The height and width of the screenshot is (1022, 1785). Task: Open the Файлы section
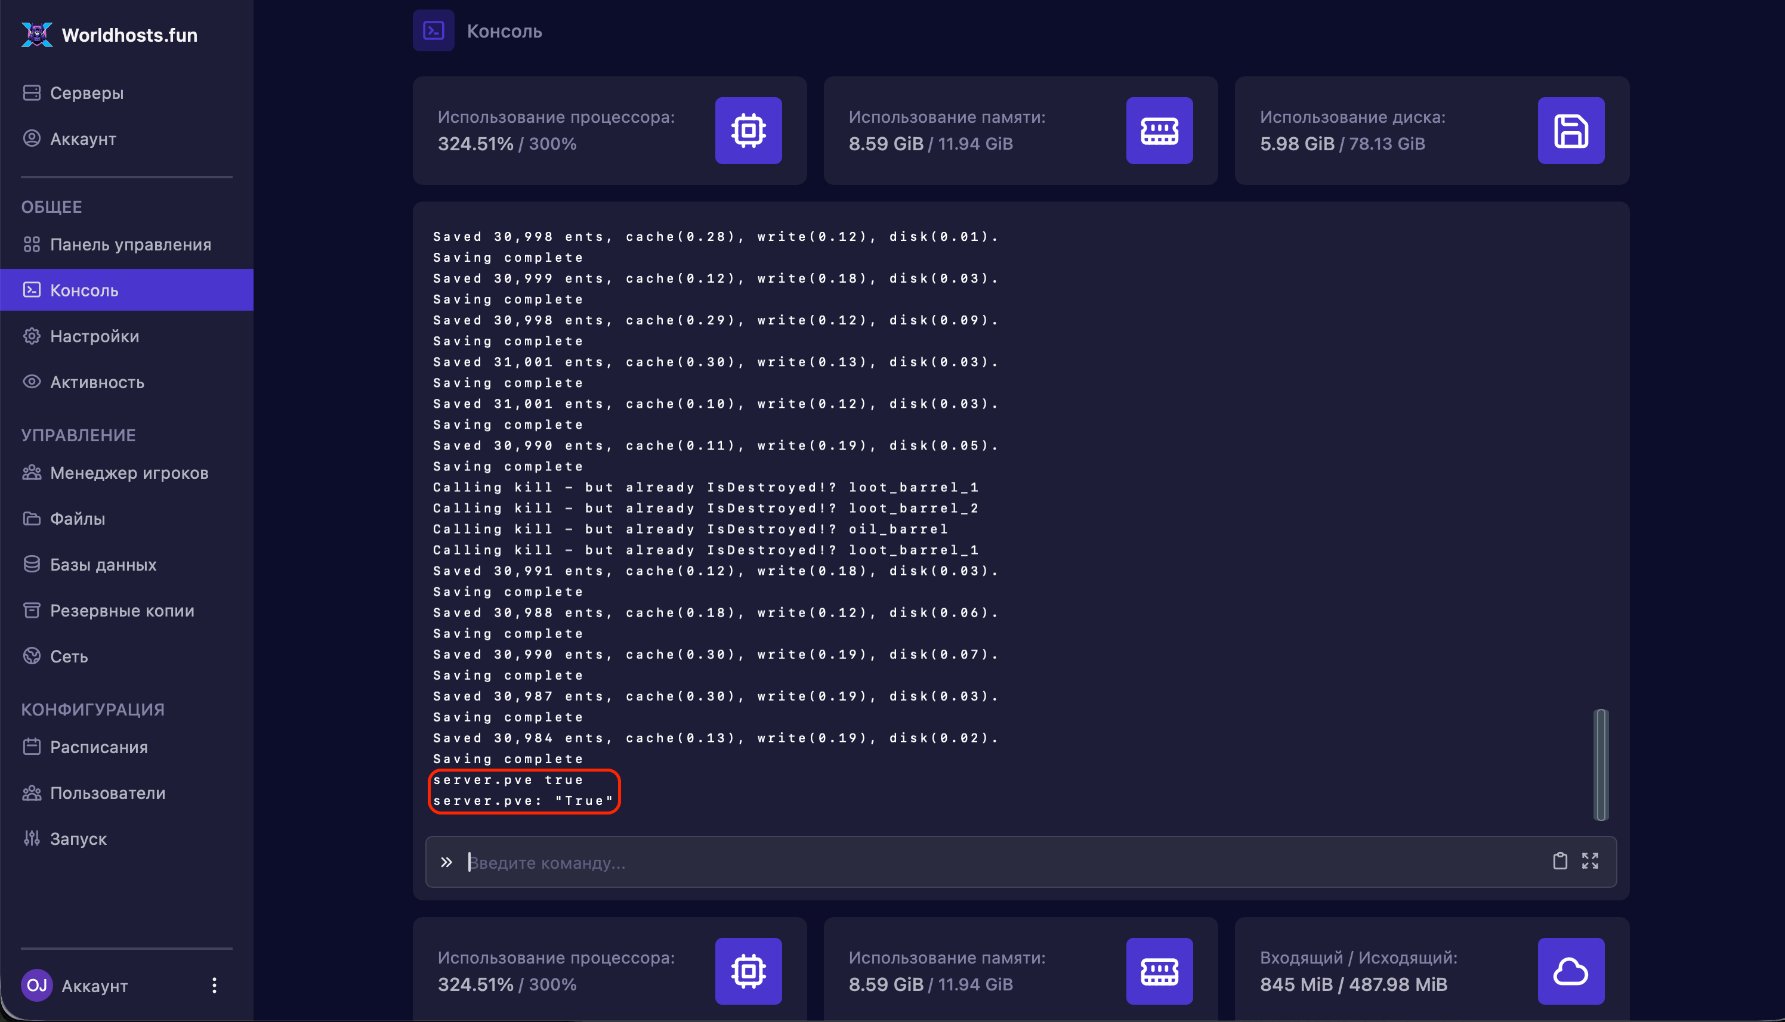(x=126, y=519)
